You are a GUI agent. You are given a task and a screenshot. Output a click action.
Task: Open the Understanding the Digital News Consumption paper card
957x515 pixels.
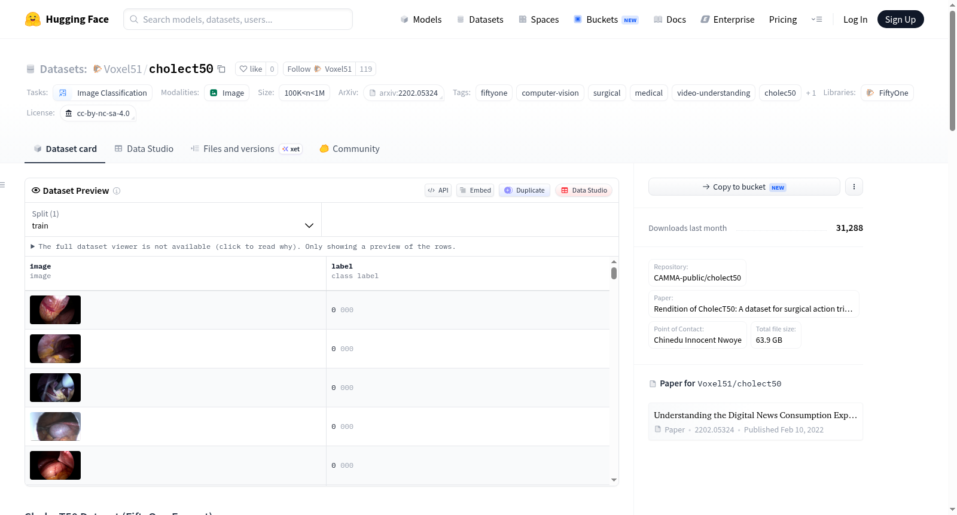[x=755, y=422]
